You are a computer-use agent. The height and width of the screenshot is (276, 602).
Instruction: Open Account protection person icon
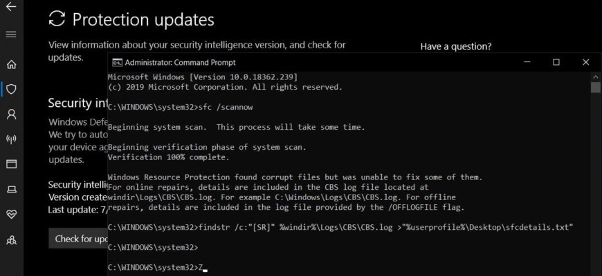click(x=12, y=114)
